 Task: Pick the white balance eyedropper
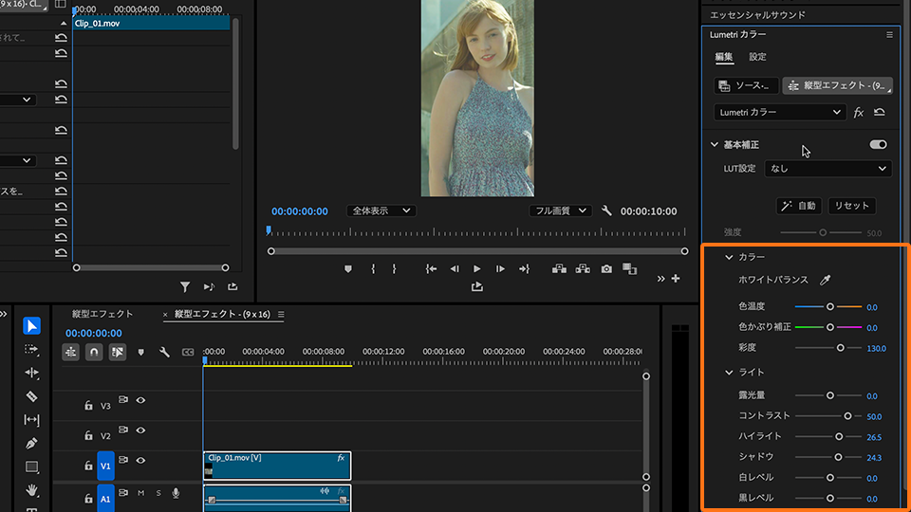826,281
